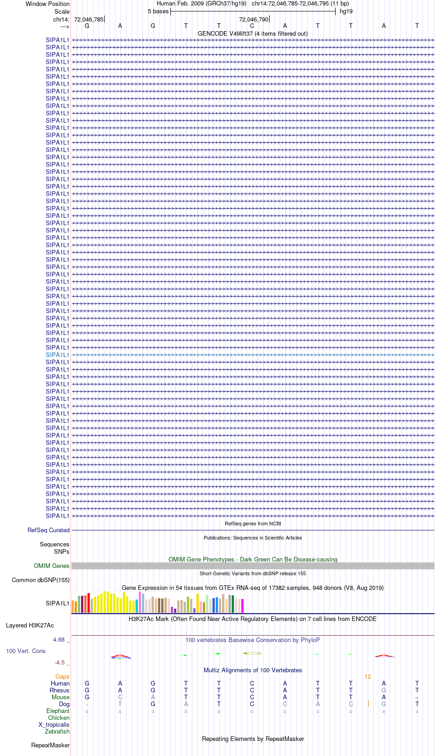Click the dark green bar in the GTEx chart
The width and height of the screenshot is (435, 756).
(233, 604)
